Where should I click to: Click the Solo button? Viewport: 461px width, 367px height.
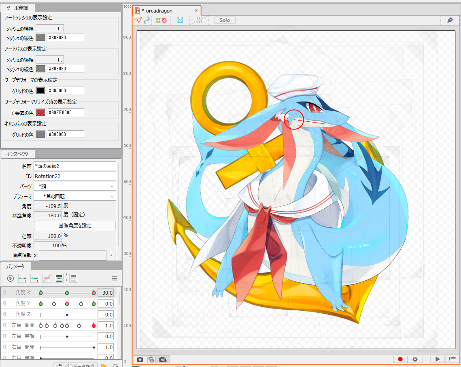coord(225,20)
